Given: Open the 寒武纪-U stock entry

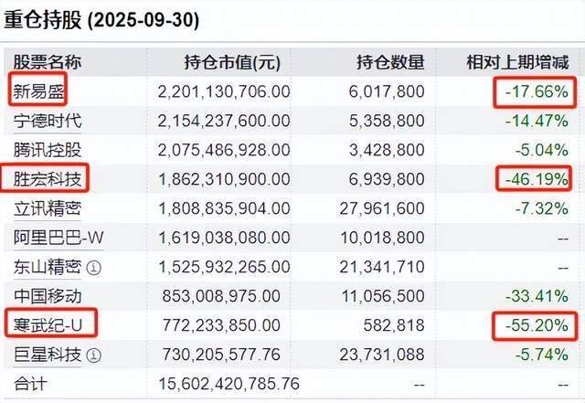Looking at the screenshot, I should [50, 324].
